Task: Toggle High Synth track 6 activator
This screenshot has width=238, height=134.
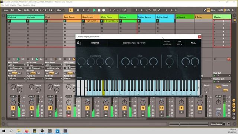Action: (x=87, y=108)
